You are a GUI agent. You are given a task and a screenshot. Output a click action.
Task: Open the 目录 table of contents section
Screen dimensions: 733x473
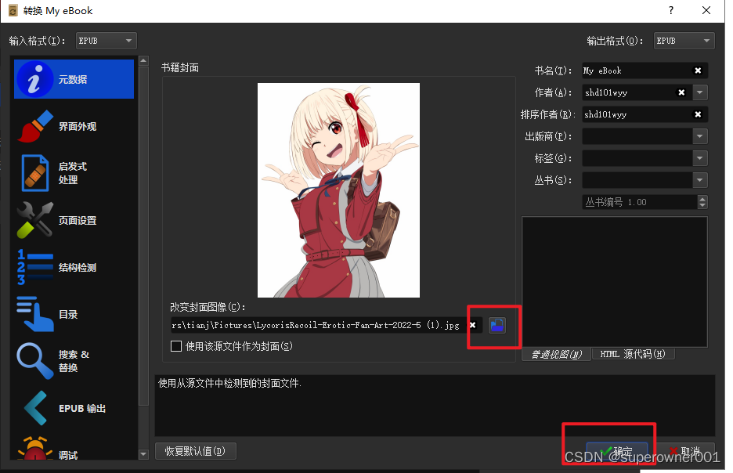(x=74, y=314)
